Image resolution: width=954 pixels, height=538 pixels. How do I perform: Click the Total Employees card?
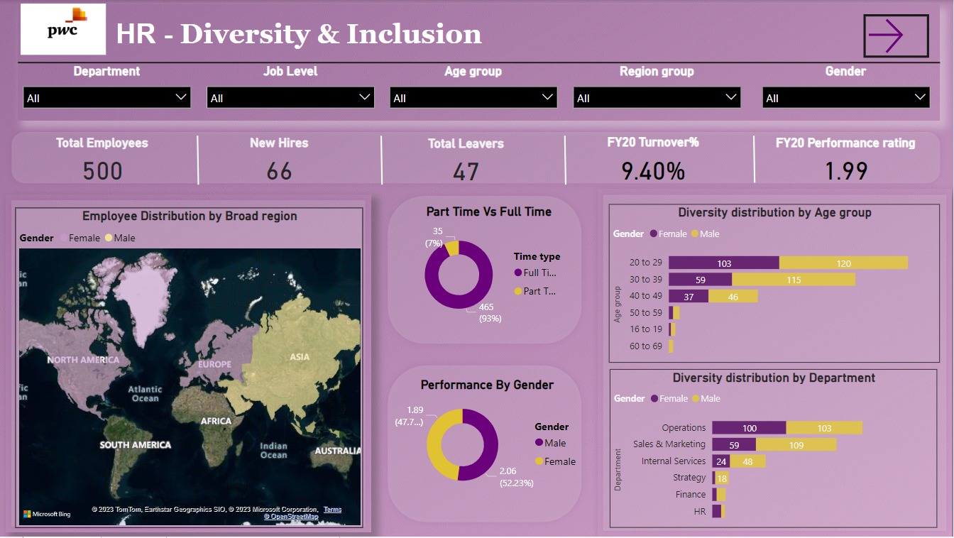(102, 158)
